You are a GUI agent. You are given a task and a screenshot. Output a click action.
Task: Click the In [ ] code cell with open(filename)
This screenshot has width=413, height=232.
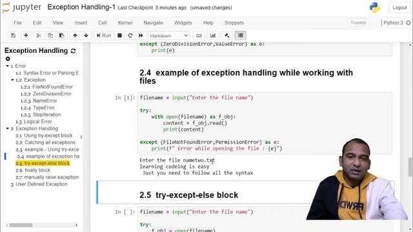(x=265, y=219)
